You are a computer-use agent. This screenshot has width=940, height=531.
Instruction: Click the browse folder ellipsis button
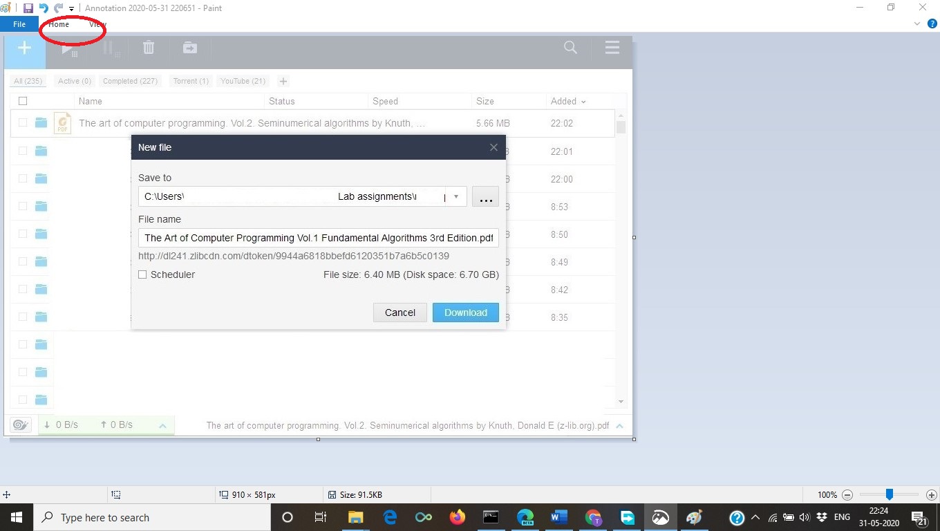coord(485,196)
